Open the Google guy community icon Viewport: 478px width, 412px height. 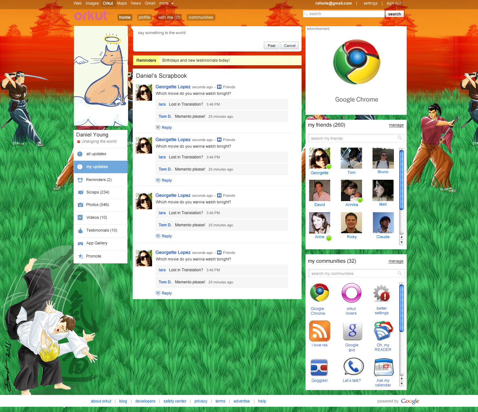click(x=352, y=331)
